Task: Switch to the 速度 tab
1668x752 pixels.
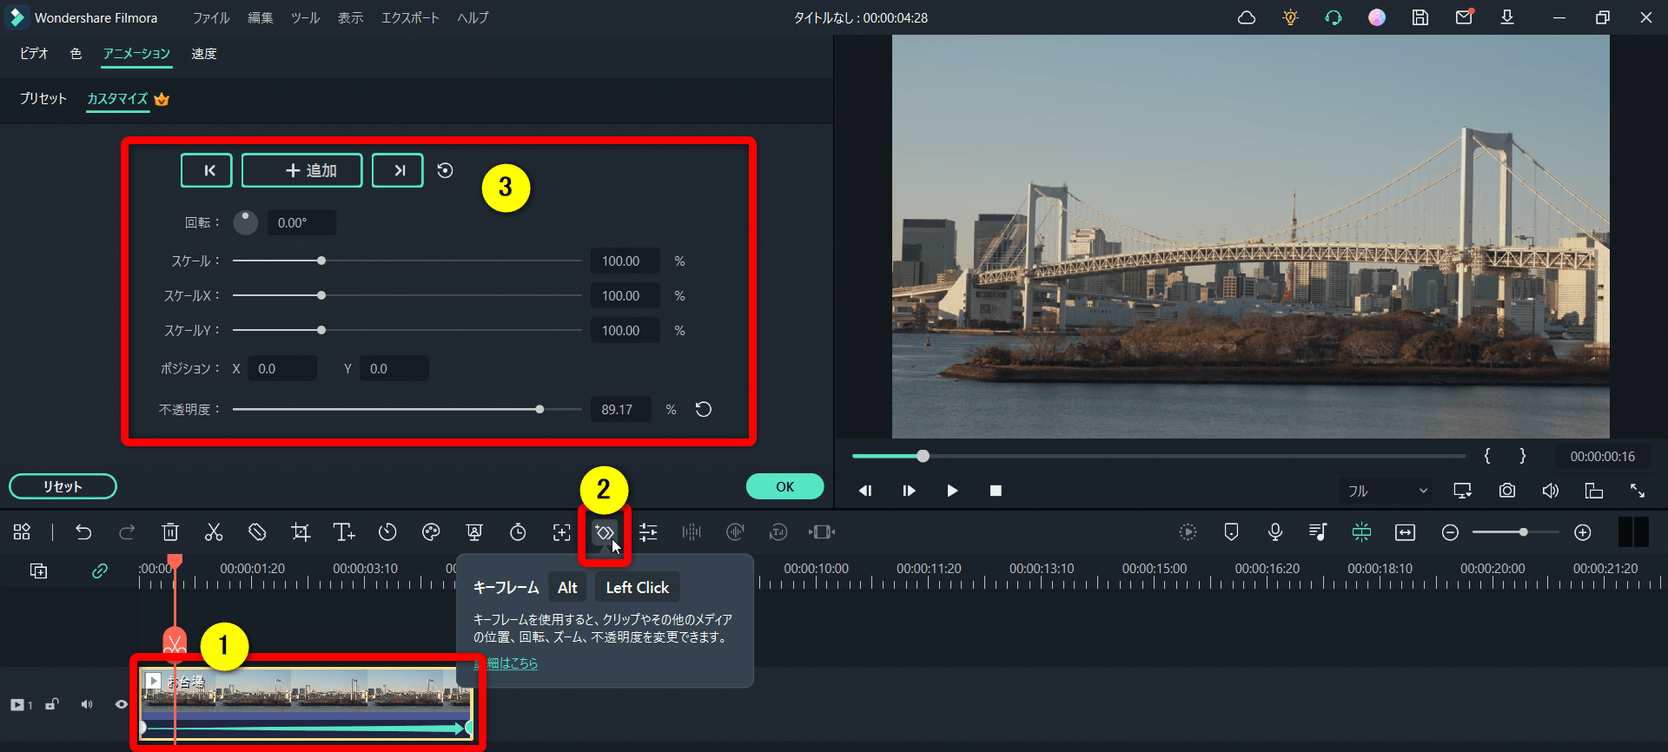Action: click(x=204, y=54)
